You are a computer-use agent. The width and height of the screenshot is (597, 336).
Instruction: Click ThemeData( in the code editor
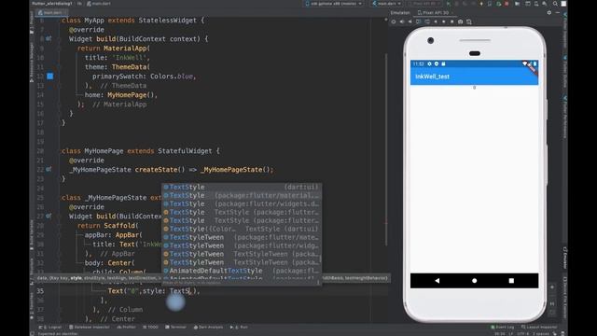(x=131, y=66)
